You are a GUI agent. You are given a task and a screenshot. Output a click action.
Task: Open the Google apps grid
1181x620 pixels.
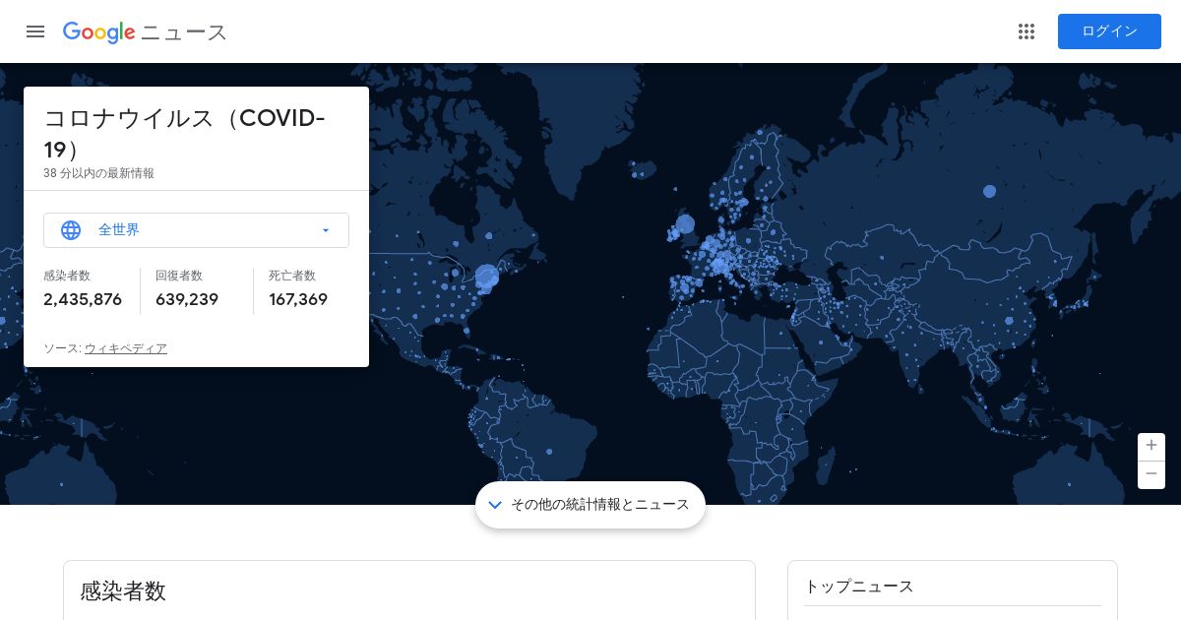[x=1026, y=31]
